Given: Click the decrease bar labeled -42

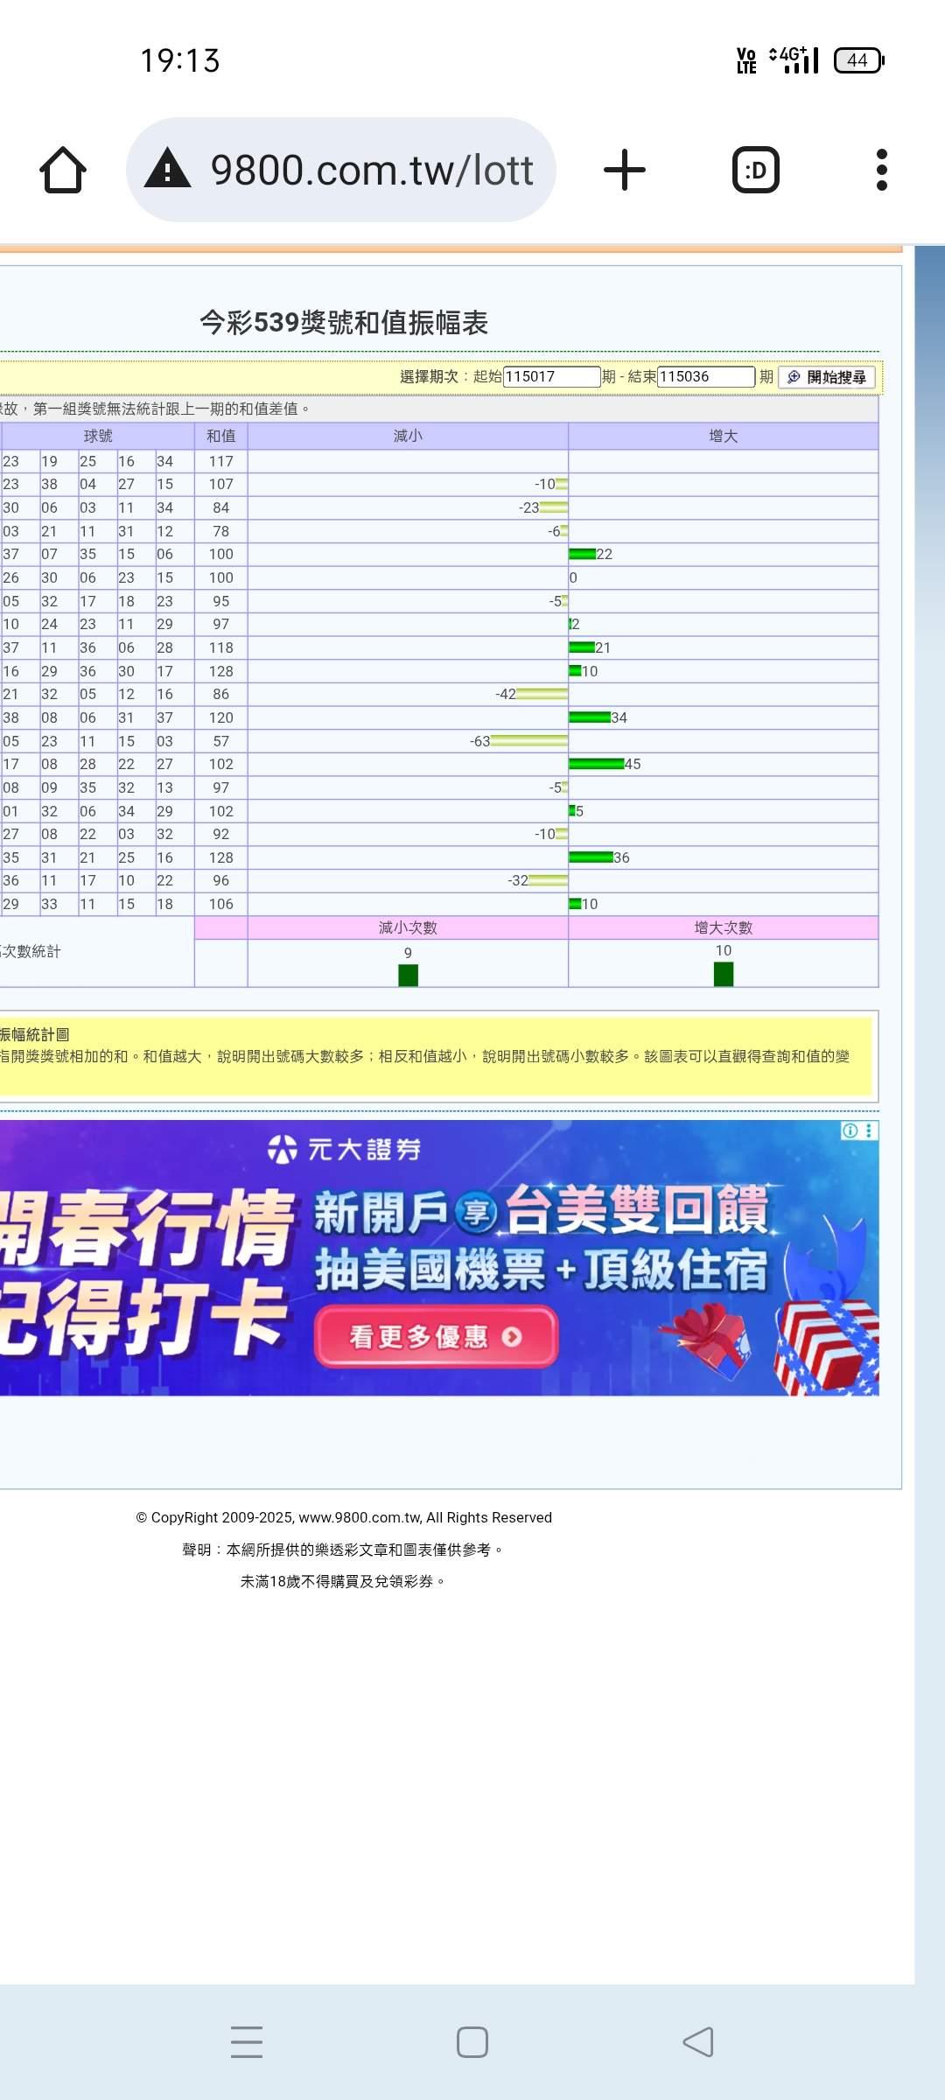Looking at the screenshot, I should (542, 694).
